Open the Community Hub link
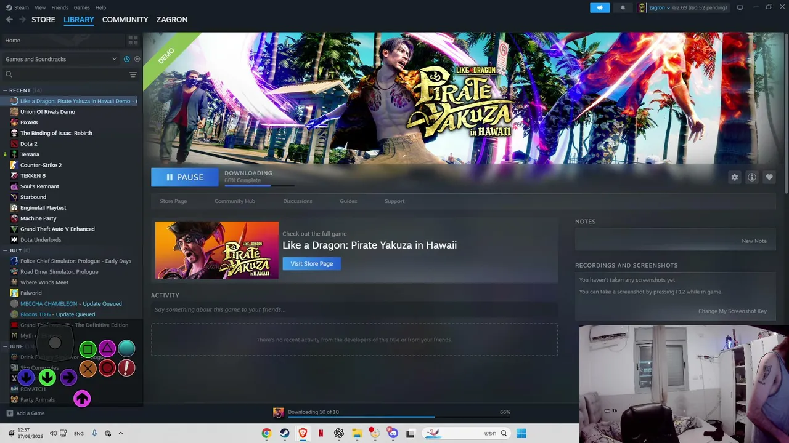789x443 pixels. coord(235,201)
